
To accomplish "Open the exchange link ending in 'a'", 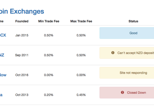I will coord(1,95).
